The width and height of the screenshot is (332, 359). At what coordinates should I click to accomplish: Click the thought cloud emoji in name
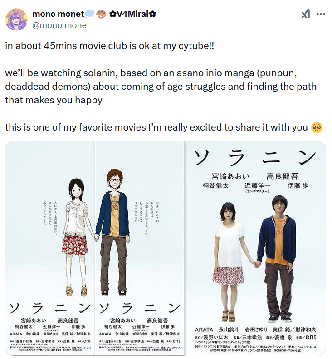click(x=89, y=14)
